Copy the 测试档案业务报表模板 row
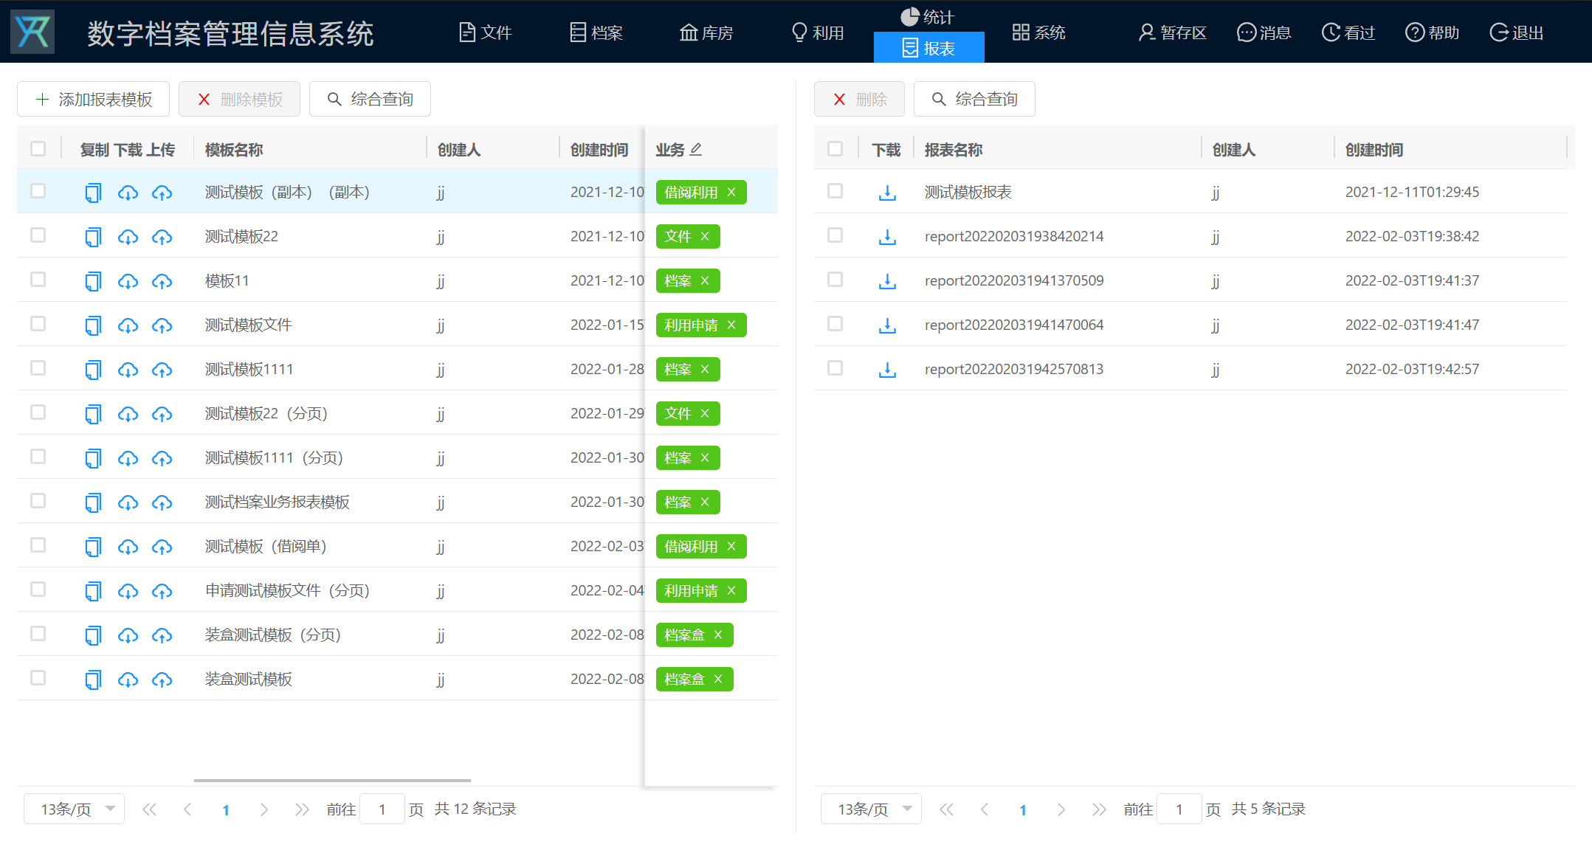This screenshot has width=1592, height=850. (x=93, y=502)
